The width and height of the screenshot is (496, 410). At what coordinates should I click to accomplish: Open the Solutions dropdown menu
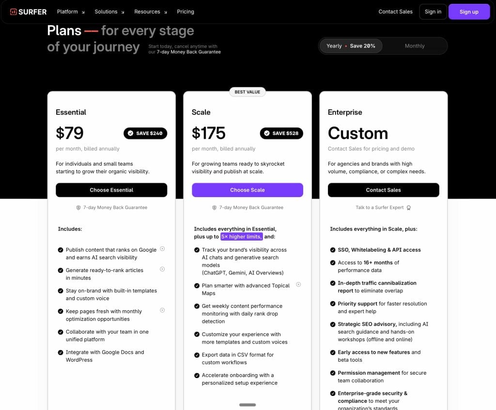109,12
